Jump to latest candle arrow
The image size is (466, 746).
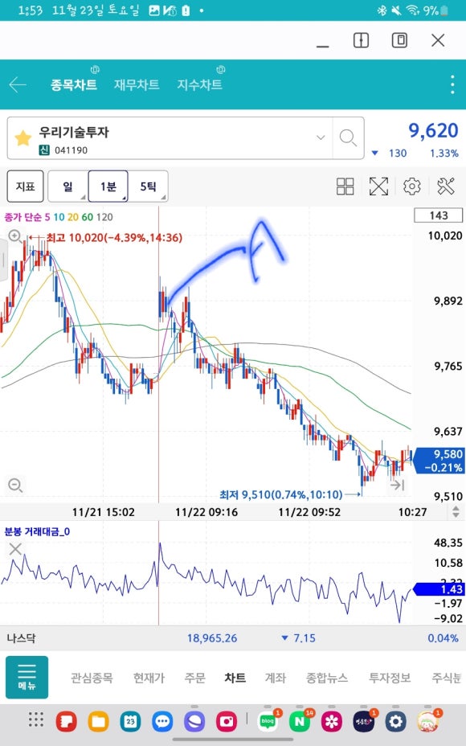point(397,486)
